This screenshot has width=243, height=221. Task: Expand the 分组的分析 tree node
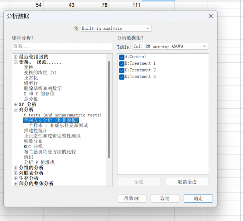pyautogui.click(x=15, y=168)
